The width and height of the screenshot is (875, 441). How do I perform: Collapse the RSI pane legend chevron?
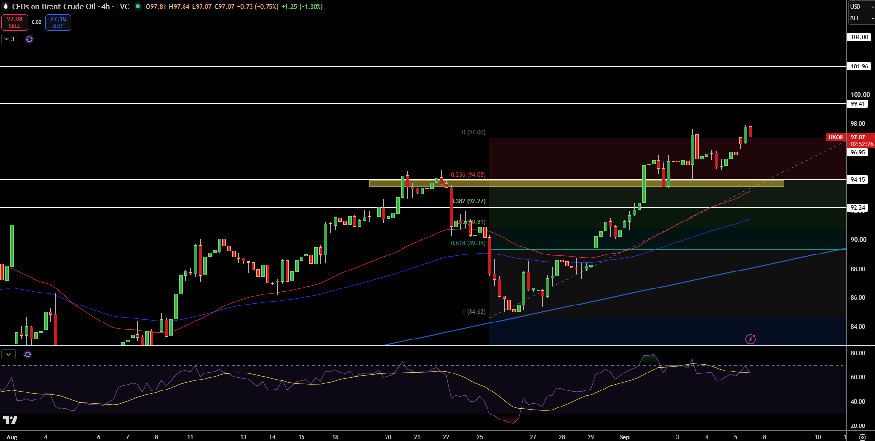[9, 355]
